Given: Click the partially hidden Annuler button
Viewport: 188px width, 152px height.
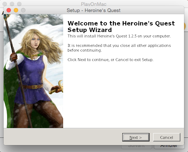Looking at the screenshot, I should (x=169, y=147).
